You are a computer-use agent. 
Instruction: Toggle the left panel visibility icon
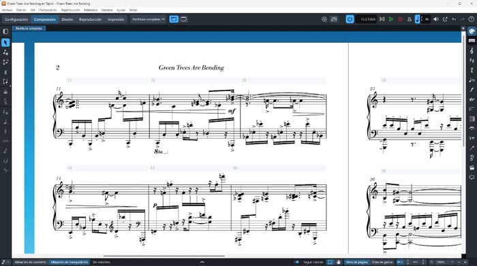(5, 31)
